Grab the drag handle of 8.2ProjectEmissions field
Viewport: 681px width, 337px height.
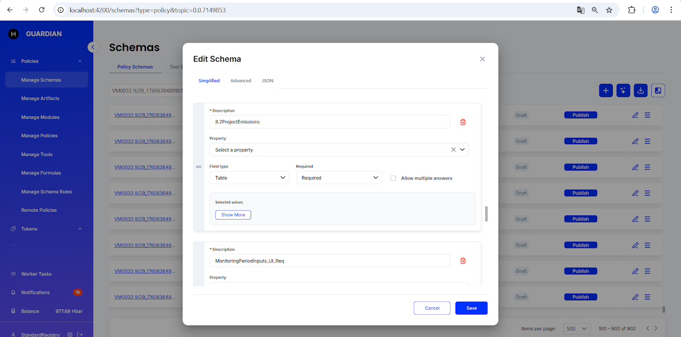coord(199,167)
